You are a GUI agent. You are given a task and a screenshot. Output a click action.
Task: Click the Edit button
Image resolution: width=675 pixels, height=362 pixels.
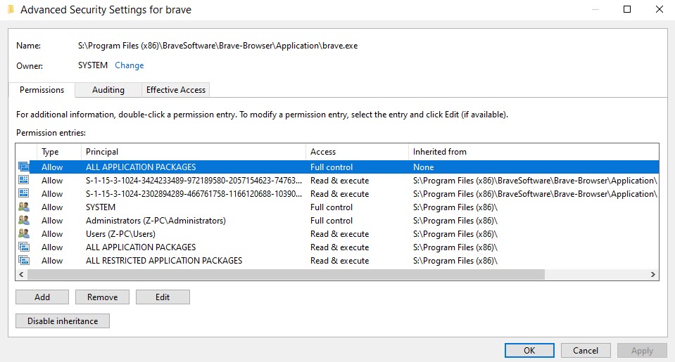[163, 297]
